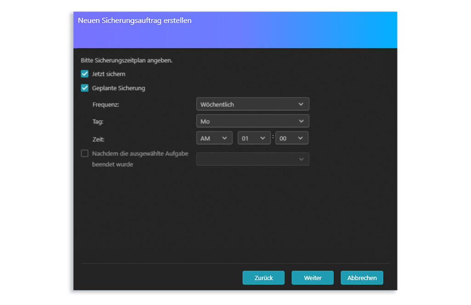
Task: Click the chevron arrow next to 01
Action: (263, 138)
